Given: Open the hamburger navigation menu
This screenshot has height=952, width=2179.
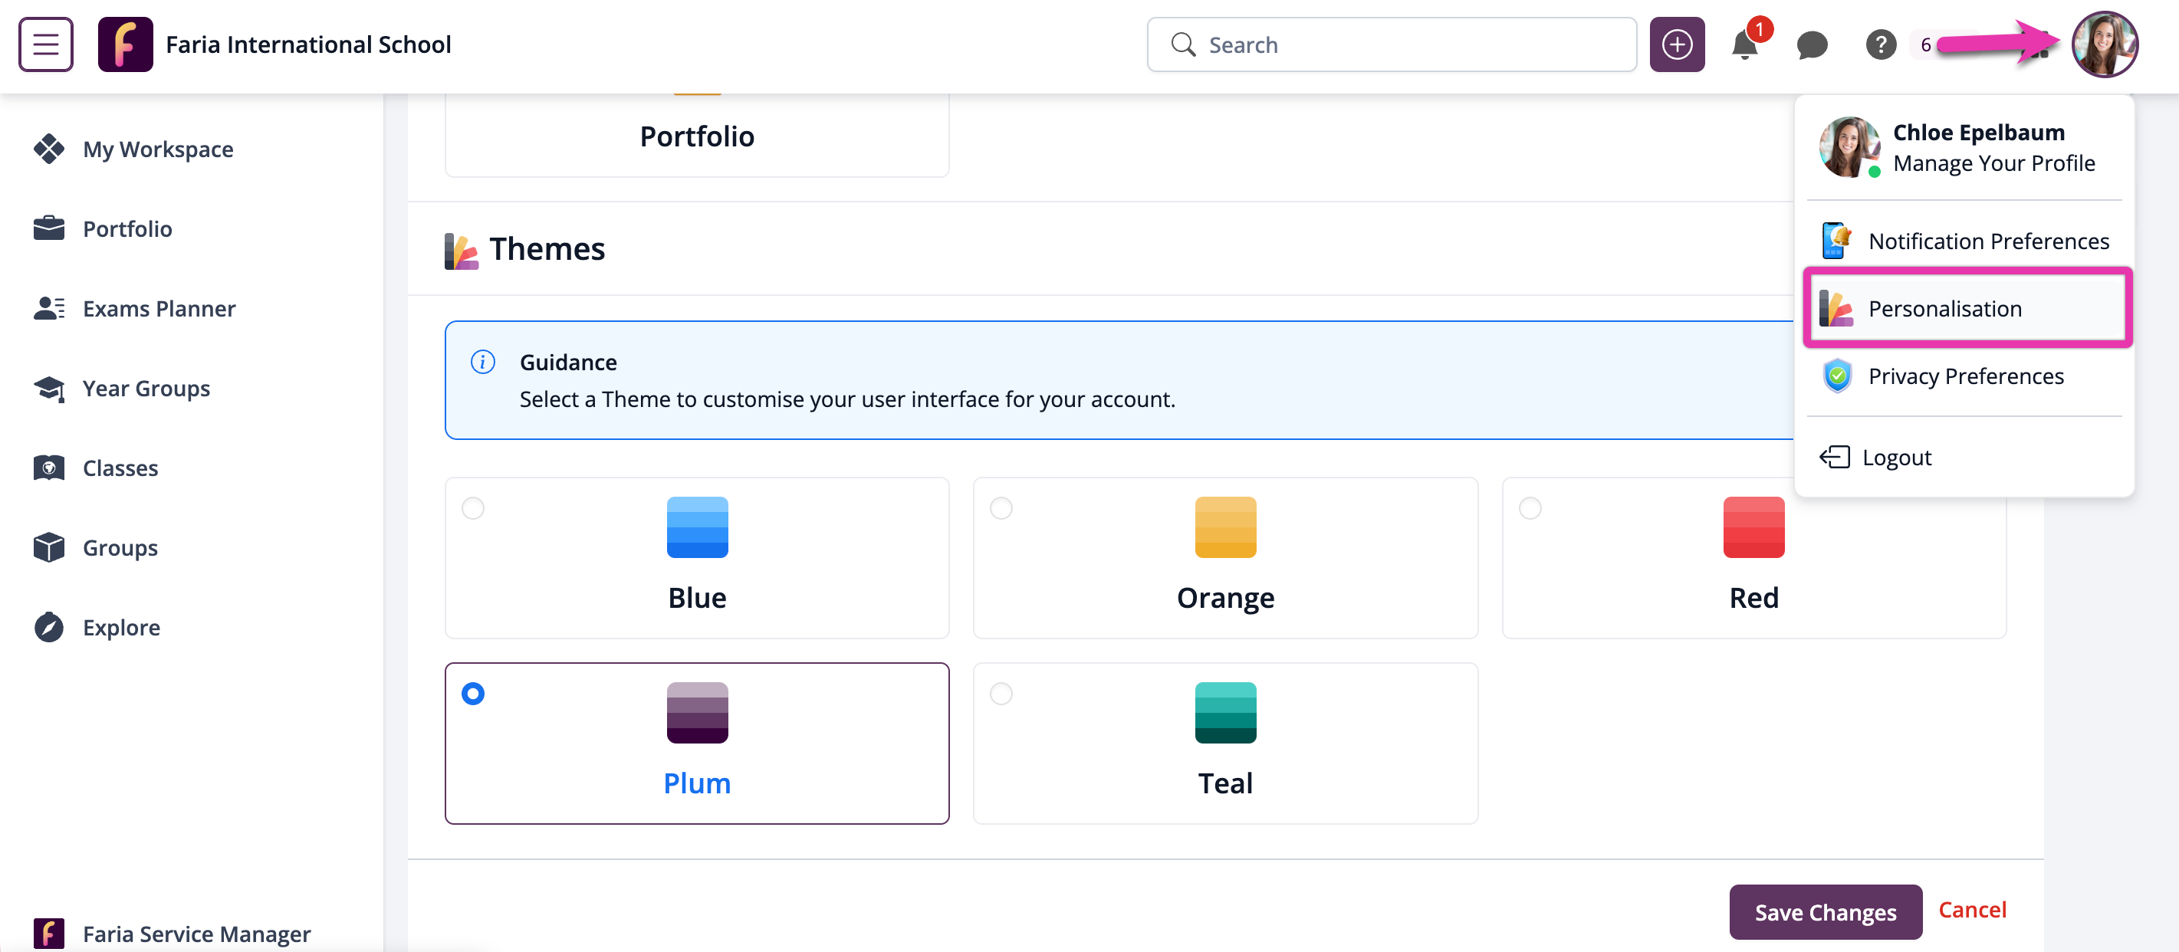Looking at the screenshot, I should [x=46, y=44].
